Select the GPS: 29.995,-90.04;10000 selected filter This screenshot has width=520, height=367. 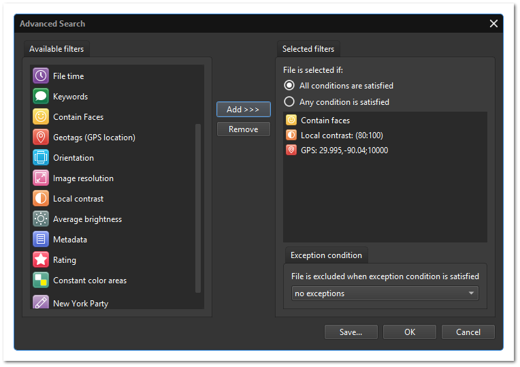click(x=344, y=150)
